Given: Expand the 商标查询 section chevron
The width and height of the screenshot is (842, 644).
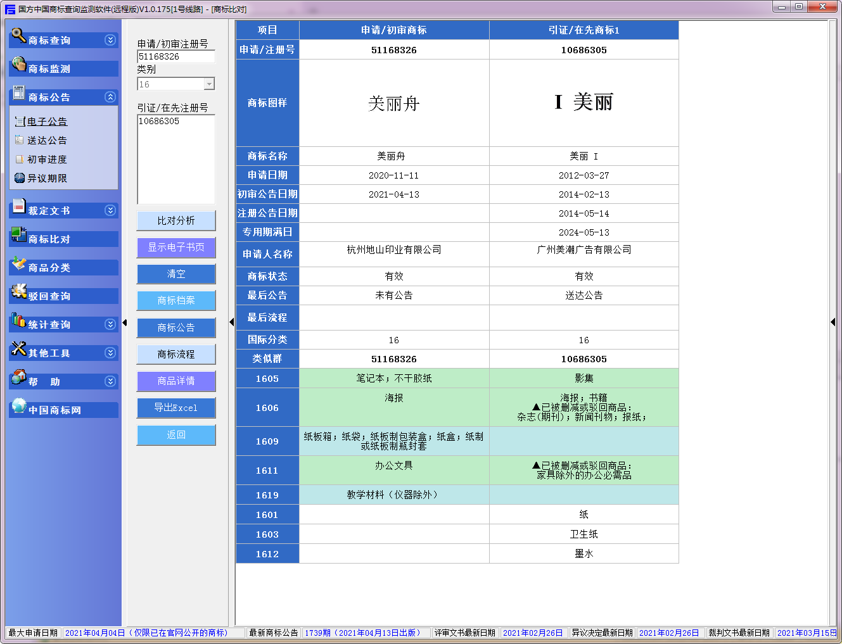Looking at the screenshot, I should coord(110,40).
